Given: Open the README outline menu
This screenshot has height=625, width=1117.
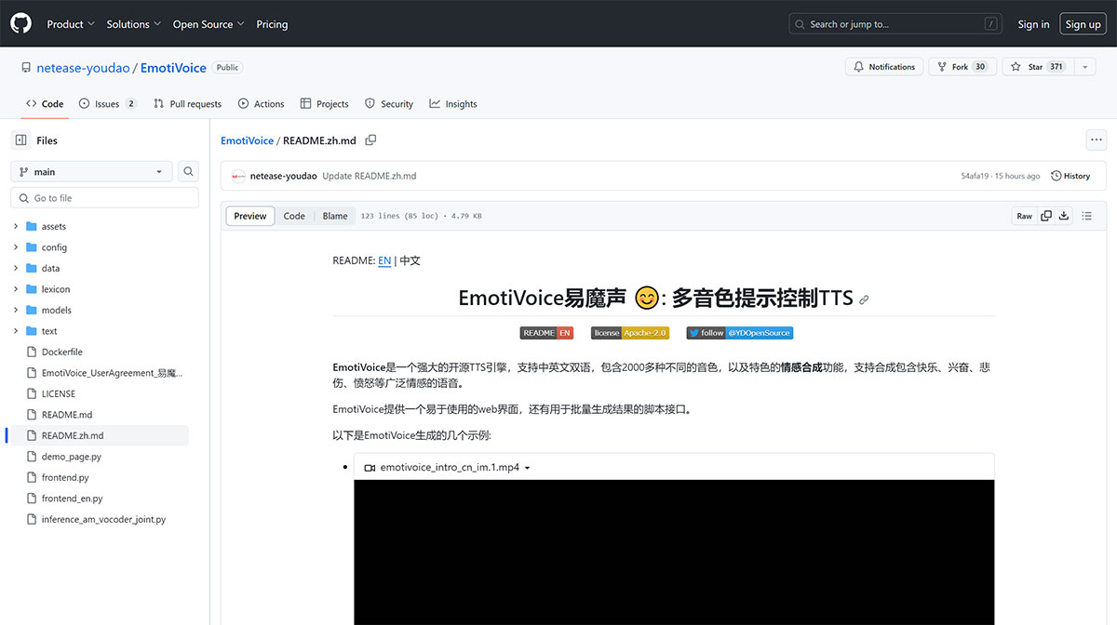Looking at the screenshot, I should click(x=1086, y=215).
